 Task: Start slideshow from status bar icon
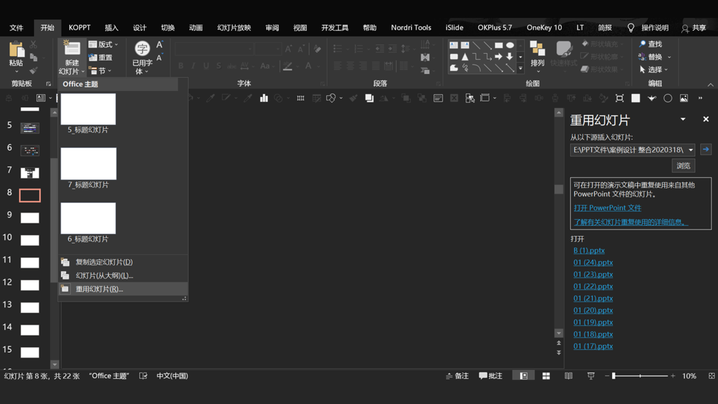(591, 376)
